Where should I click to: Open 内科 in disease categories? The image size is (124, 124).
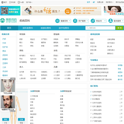[x=4, y=39]
